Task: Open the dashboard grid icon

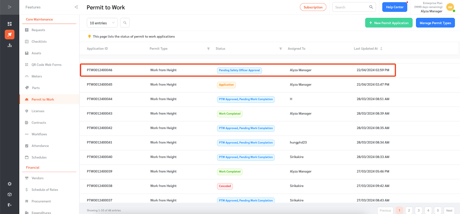Action: tap(9, 24)
